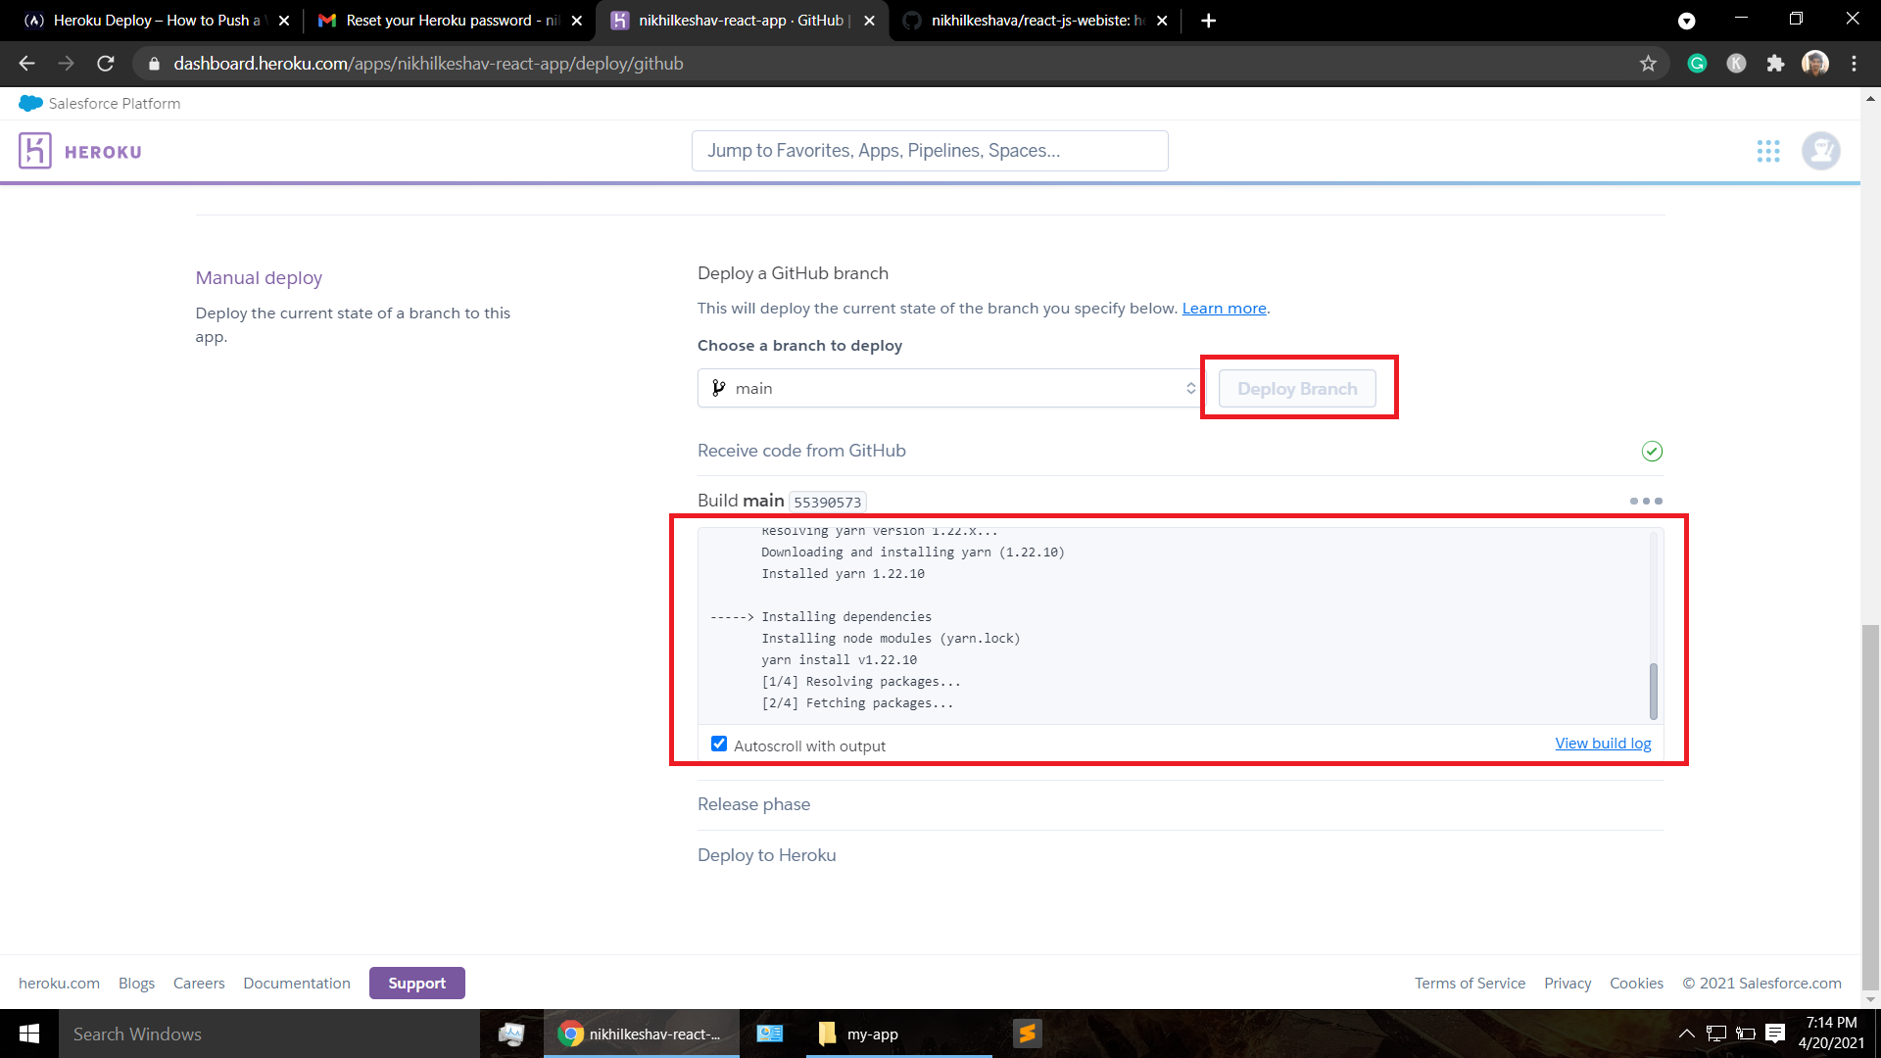The width and height of the screenshot is (1881, 1058).
Task: Click the Heroku logo icon
Action: [35, 151]
